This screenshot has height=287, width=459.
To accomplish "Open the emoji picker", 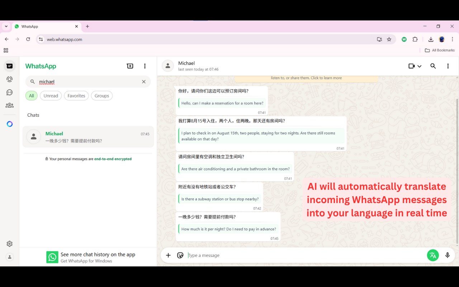I will pyautogui.click(x=180, y=255).
